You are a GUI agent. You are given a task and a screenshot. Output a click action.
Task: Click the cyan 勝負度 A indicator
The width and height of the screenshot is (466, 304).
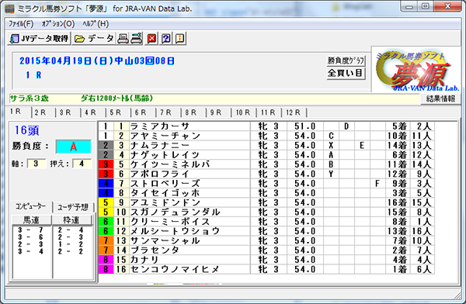pos(74,147)
